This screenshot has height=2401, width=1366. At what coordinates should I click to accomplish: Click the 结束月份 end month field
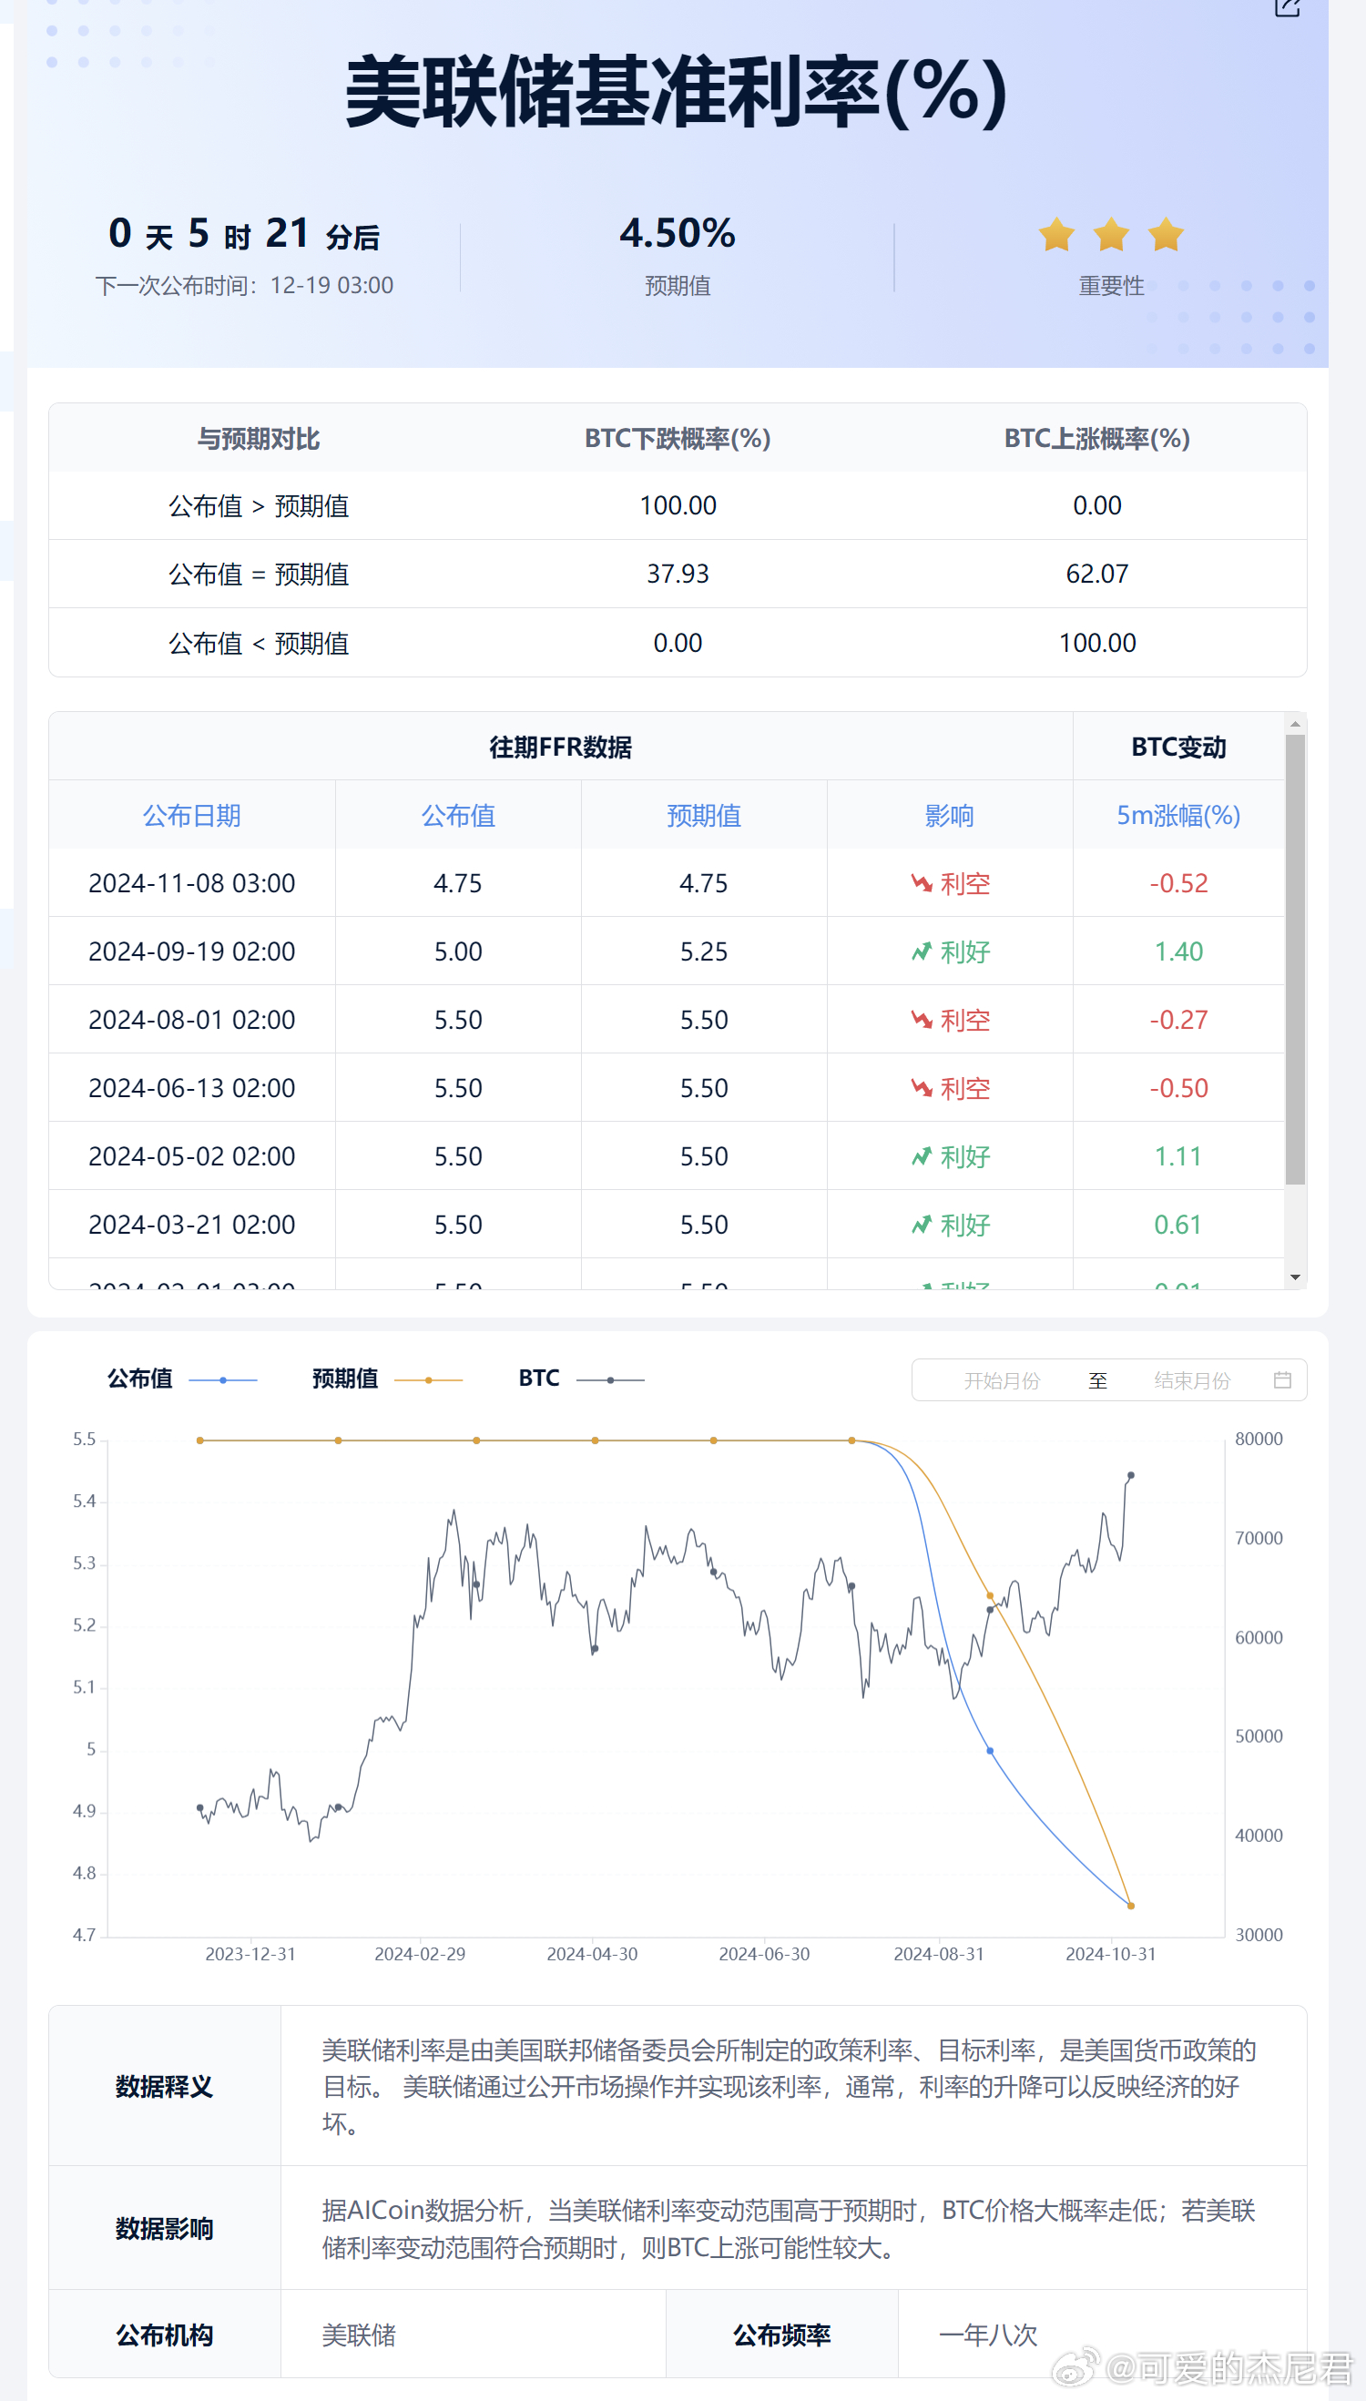pos(1191,1380)
